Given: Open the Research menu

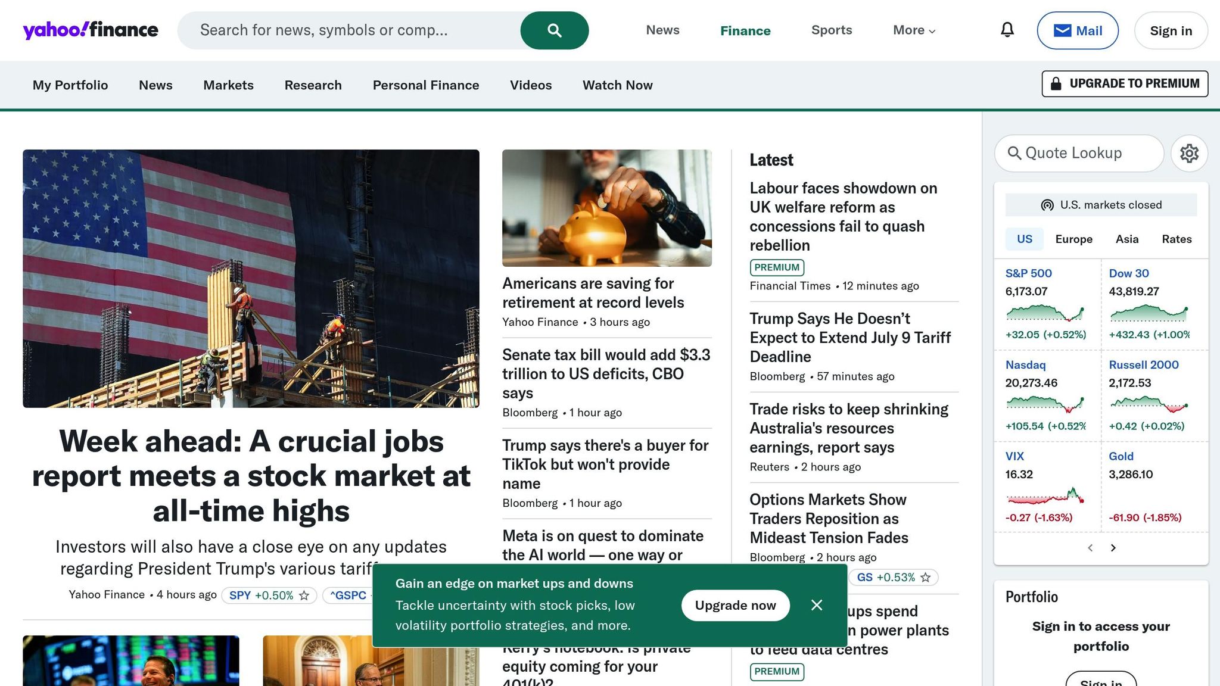Looking at the screenshot, I should [313, 85].
